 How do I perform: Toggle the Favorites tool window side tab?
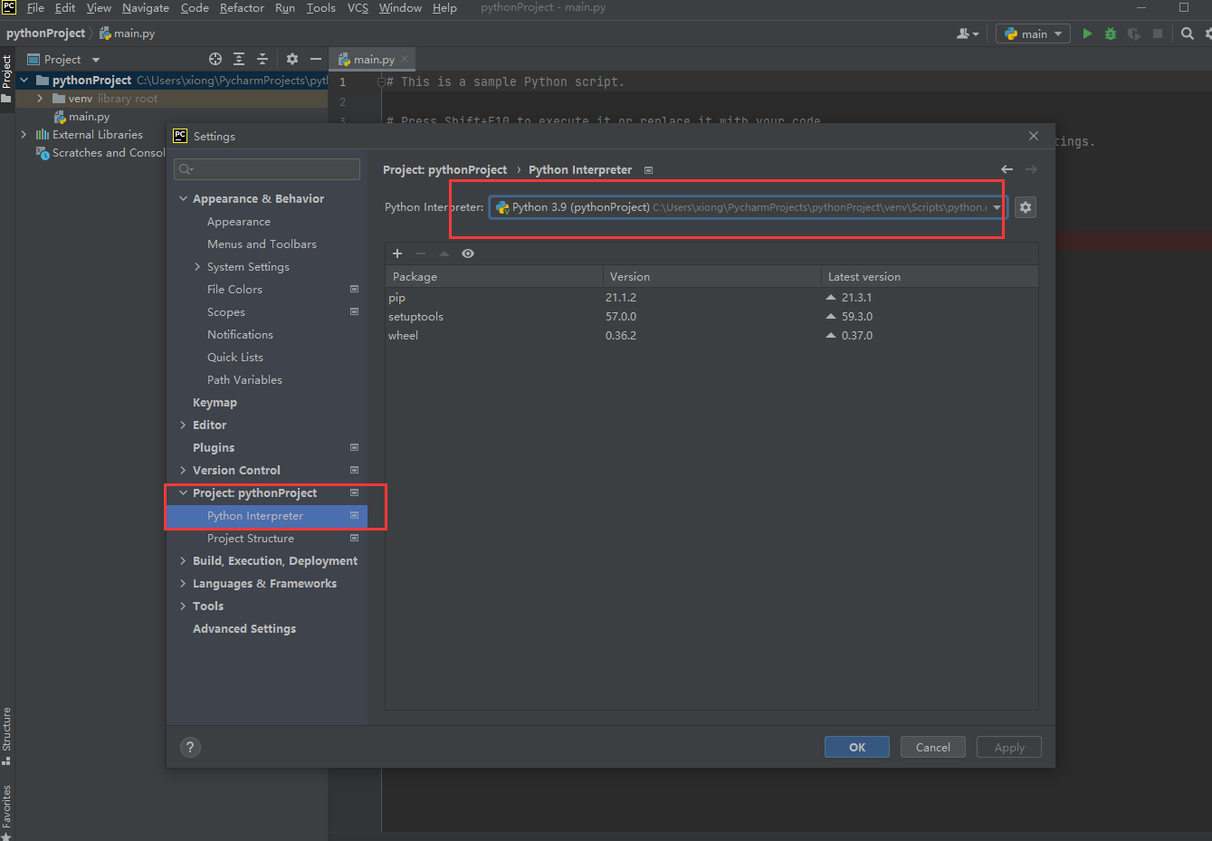6,812
